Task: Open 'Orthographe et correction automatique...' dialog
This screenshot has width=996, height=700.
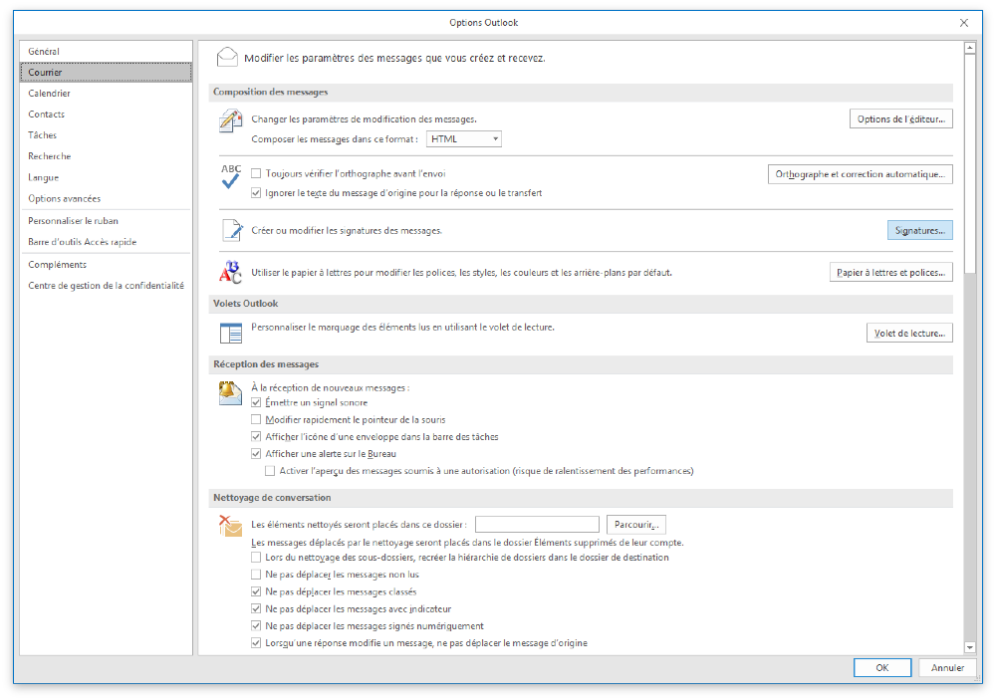Action: [x=861, y=174]
